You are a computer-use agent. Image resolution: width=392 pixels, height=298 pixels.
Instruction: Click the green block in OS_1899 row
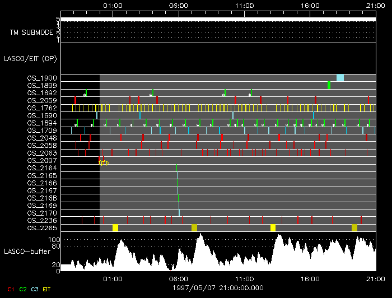click(329, 85)
